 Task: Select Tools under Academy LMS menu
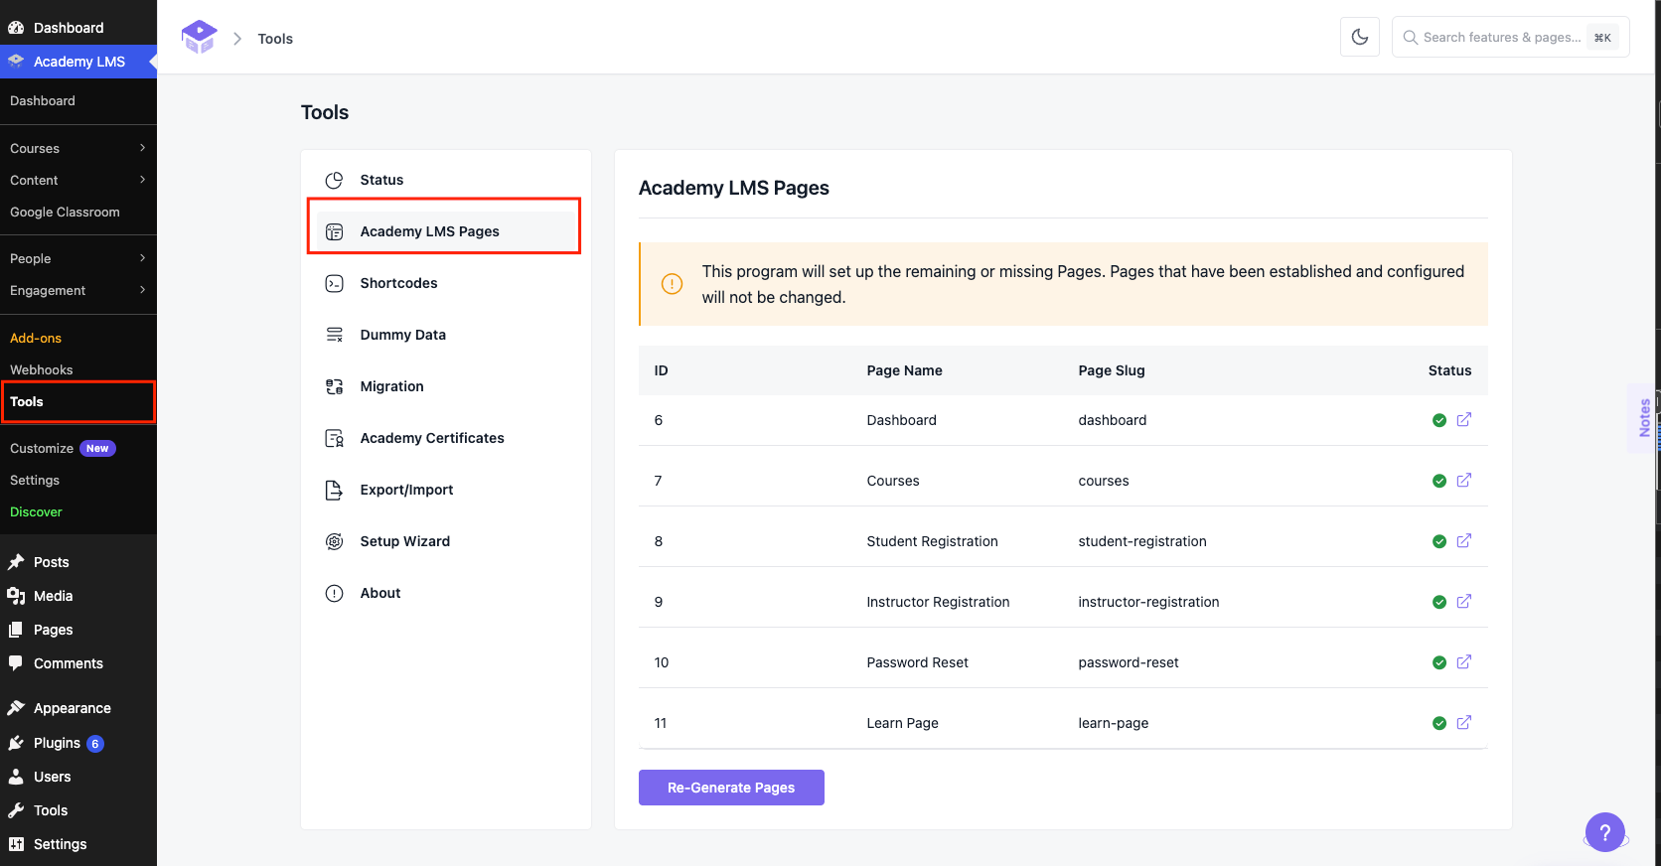(78, 401)
